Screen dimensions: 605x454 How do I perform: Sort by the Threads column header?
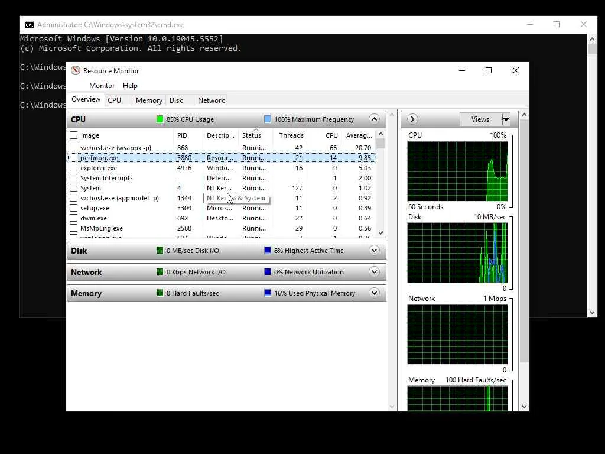(x=290, y=135)
